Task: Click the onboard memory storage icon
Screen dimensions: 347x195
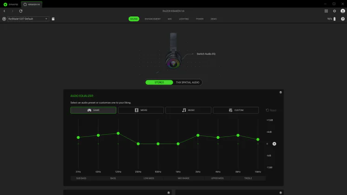Action: point(53,19)
